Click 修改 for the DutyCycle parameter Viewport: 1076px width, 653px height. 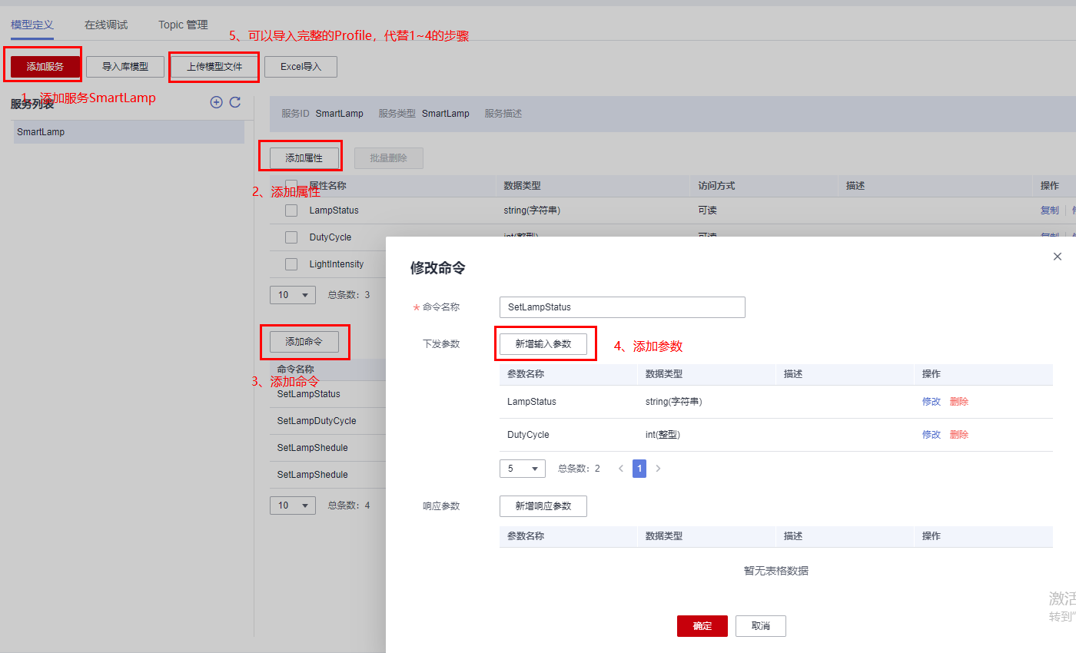(x=932, y=435)
